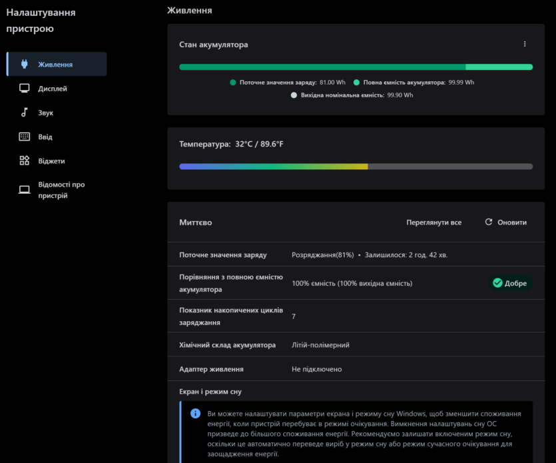This screenshot has height=463, width=556.
Task: Click the laptop icon beside Відомості про пристрій
Action: pyautogui.click(x=24, y=190)
